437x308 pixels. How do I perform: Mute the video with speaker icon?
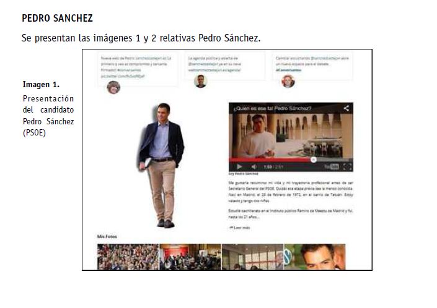pos(254,166)
